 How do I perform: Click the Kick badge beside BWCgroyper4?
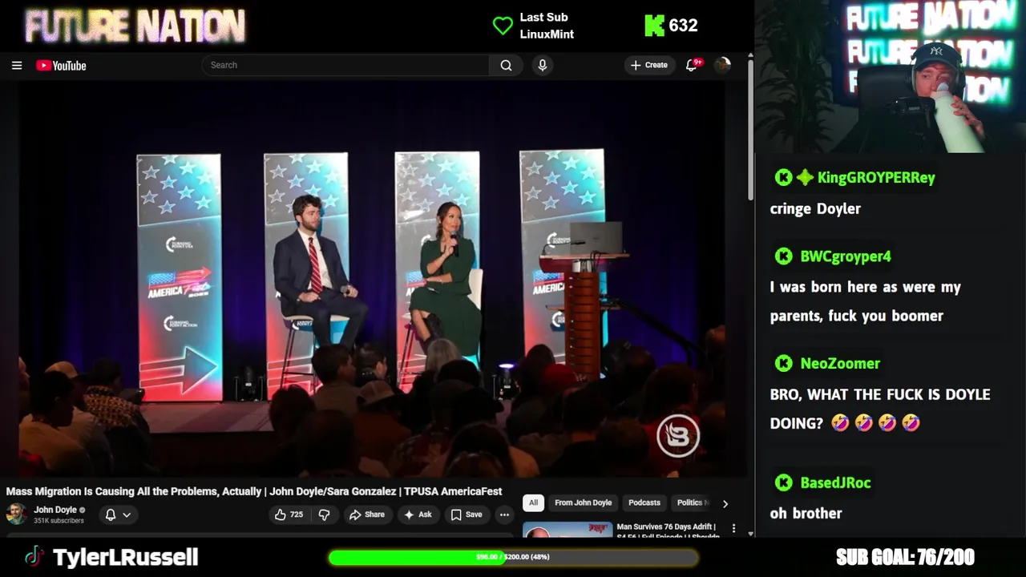click(x=783, y=256)
